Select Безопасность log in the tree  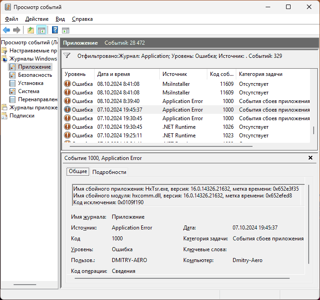35,75
